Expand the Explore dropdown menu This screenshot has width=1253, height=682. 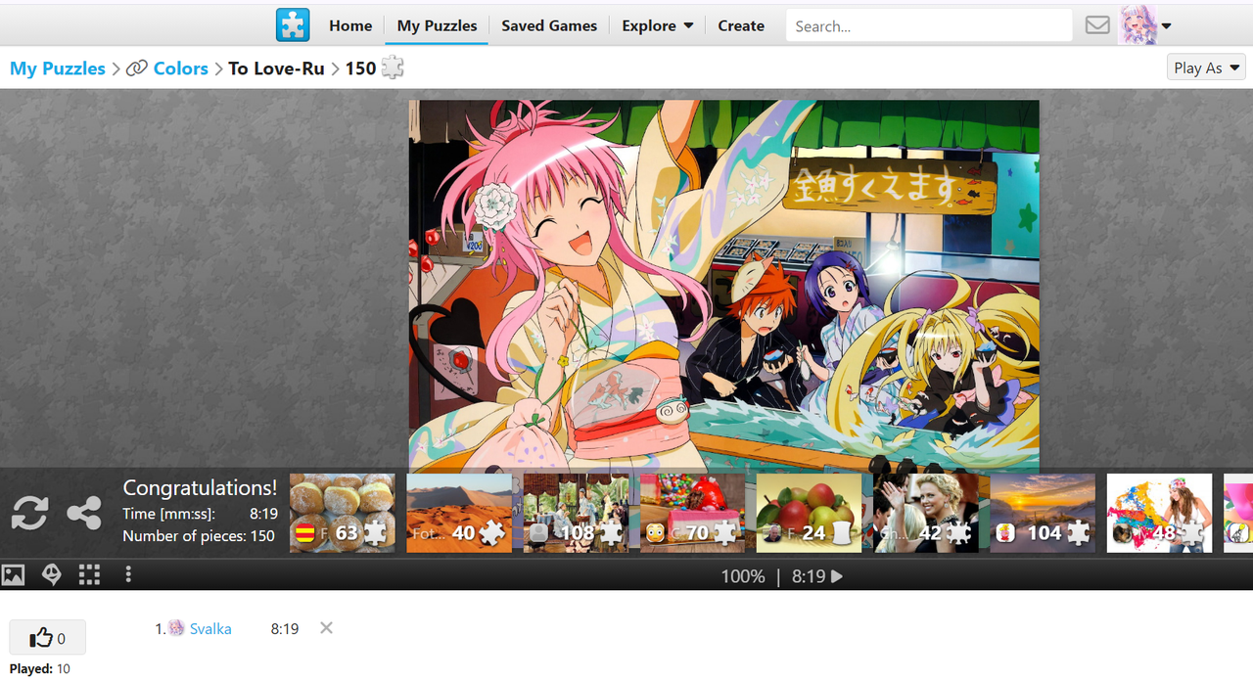658,25
